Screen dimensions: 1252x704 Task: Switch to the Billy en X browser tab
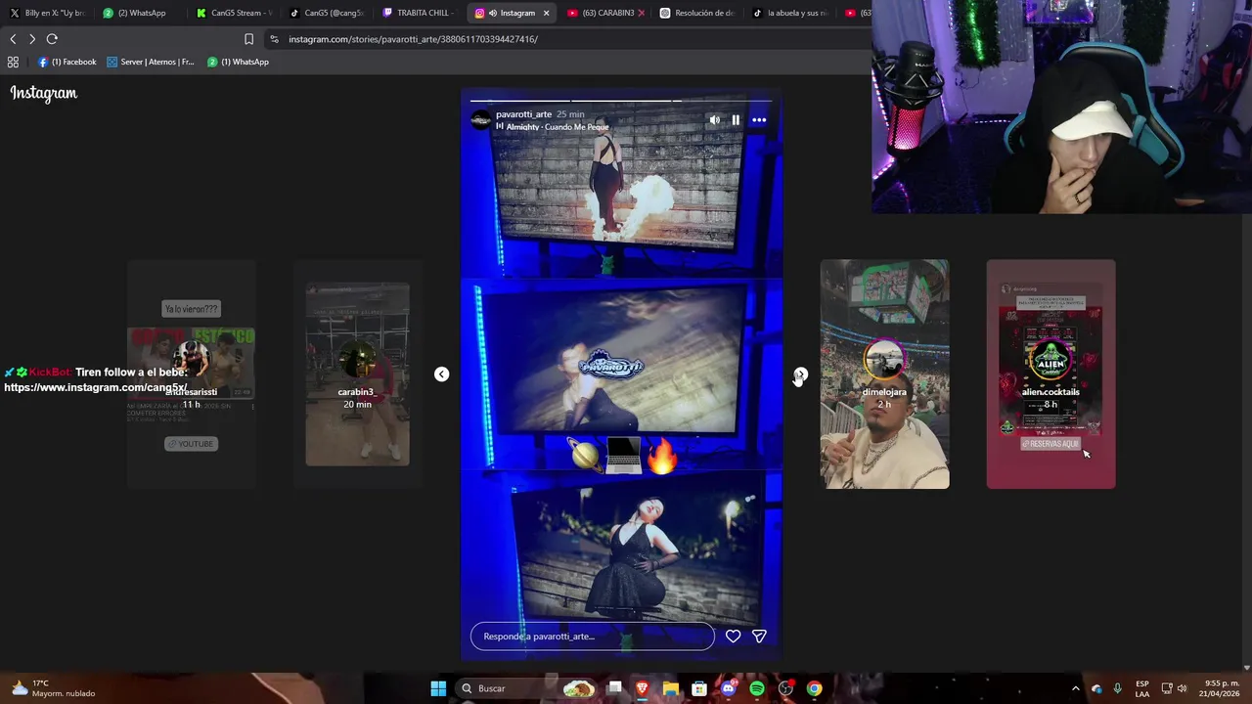(47, 13)
